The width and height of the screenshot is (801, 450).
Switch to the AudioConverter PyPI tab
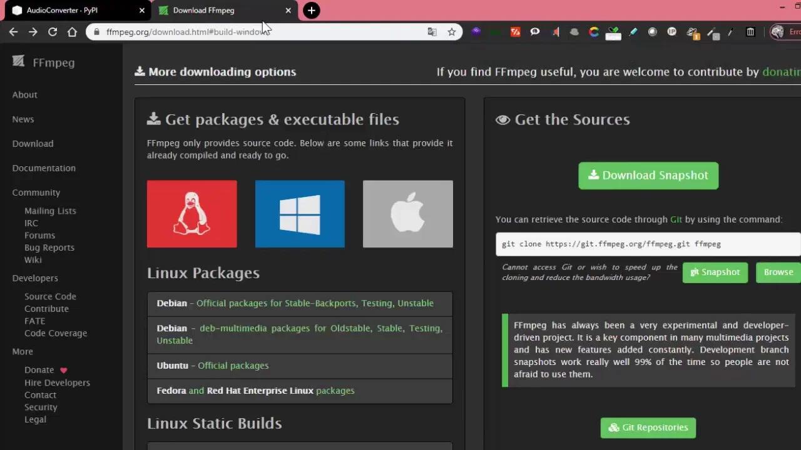pyautogui.click(x=75, y=10)
